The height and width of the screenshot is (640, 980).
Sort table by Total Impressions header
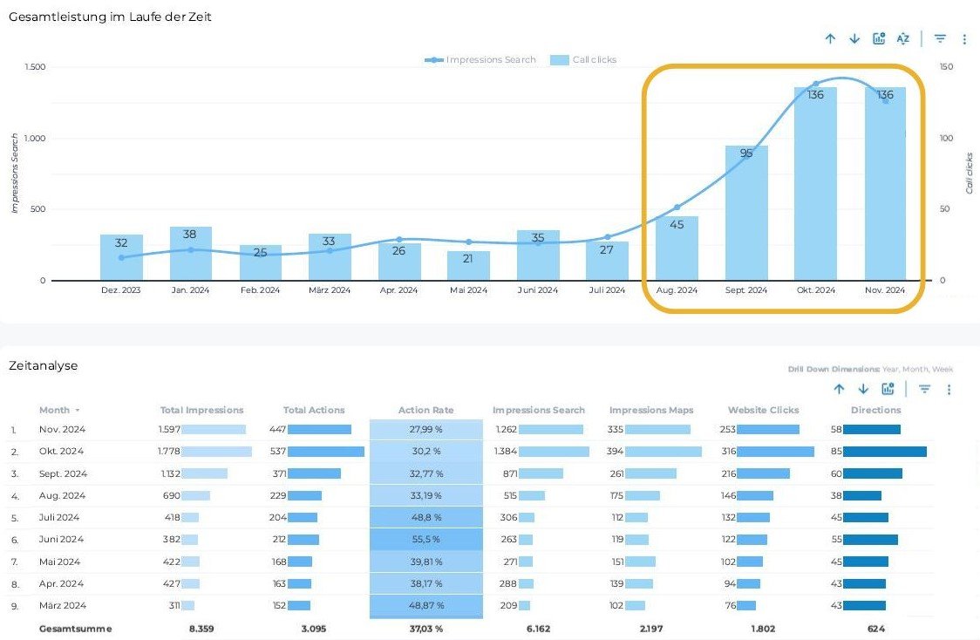coord(201,410)
